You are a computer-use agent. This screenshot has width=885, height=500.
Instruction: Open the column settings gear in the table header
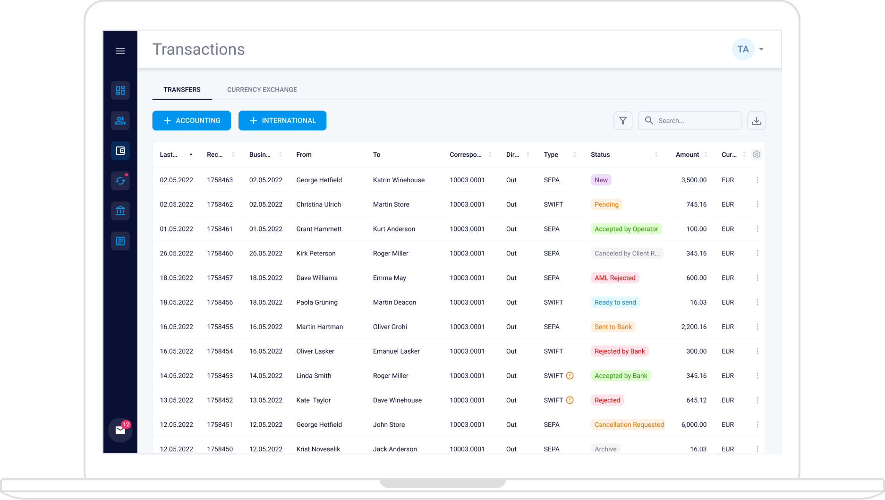click(757, 154)
